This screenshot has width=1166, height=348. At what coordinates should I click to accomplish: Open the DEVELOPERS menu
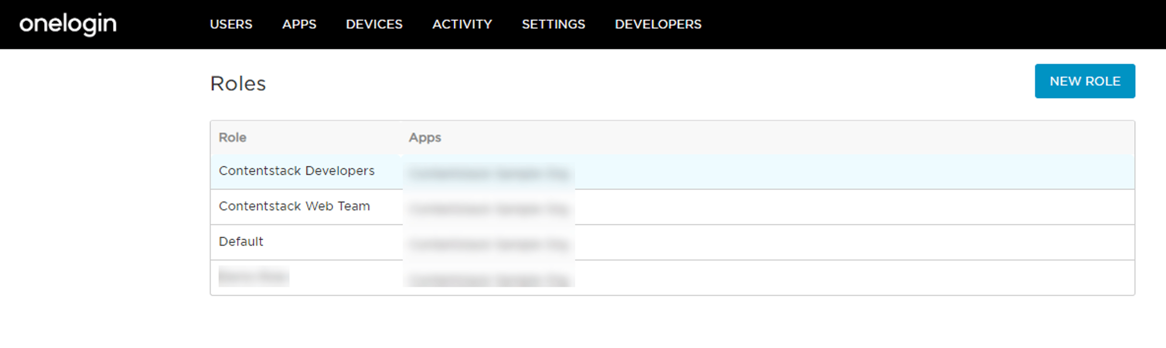pyautogui.click(x=658, y=25)
